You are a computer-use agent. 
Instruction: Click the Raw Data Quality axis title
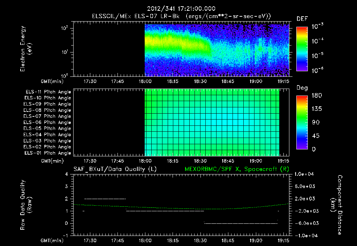tap(26, 205)
